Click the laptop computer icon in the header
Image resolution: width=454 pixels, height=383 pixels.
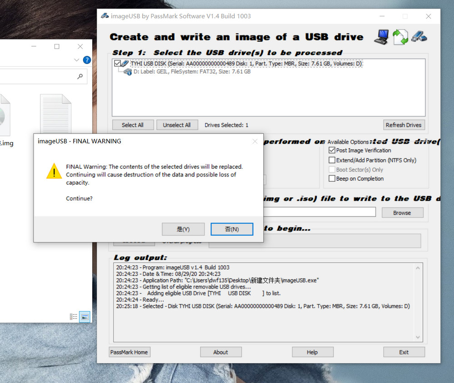382,37
